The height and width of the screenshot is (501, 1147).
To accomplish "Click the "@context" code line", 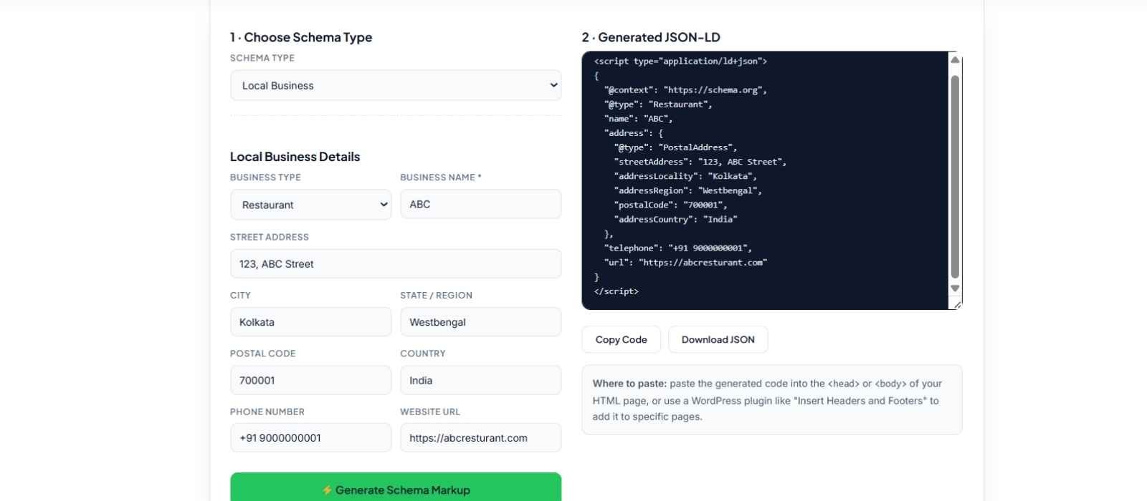I will point(685,90).
